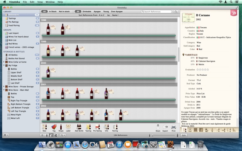The width and height of the screenshot is (242, 151).
Task: Click the pink wine glass ribbon icon
Action: [x=234, y=13]
